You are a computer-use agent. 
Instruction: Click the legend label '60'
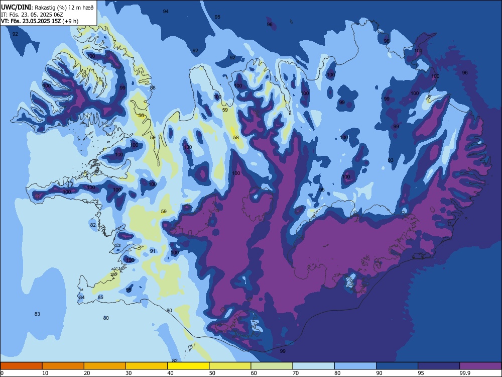pyautogui.click(x=254, y=373)
